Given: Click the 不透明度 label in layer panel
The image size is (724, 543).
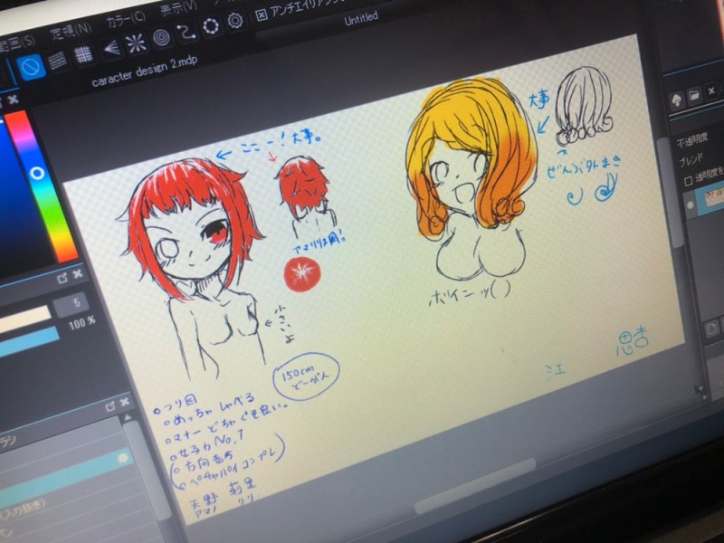Looking at the screenshot, I should (x=691, y=141).
